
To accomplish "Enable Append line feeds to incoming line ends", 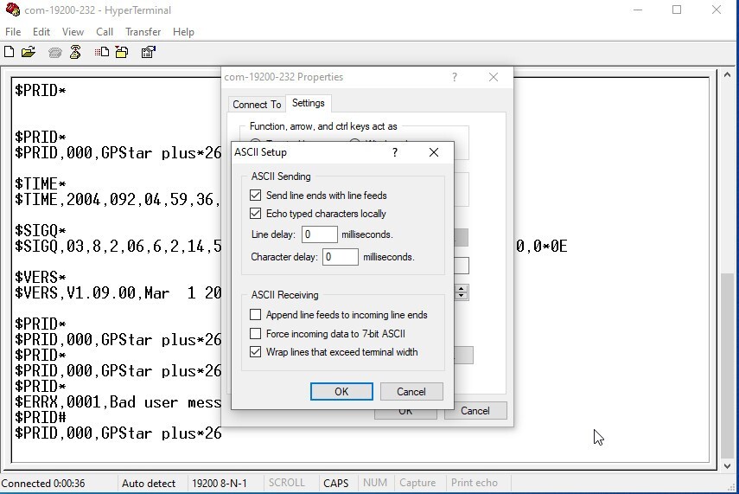I will tap(256, 315).
